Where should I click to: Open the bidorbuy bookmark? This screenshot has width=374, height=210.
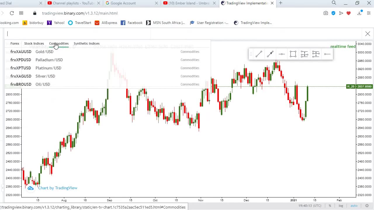tap(33, 23)
